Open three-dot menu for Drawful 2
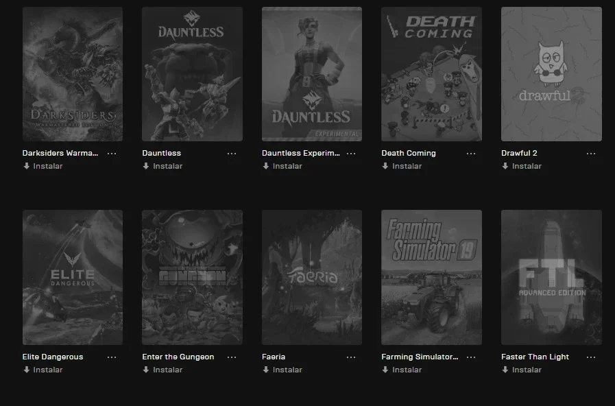Image resolution: width=615 pixels, height=406 pixels. pos(591,154)
